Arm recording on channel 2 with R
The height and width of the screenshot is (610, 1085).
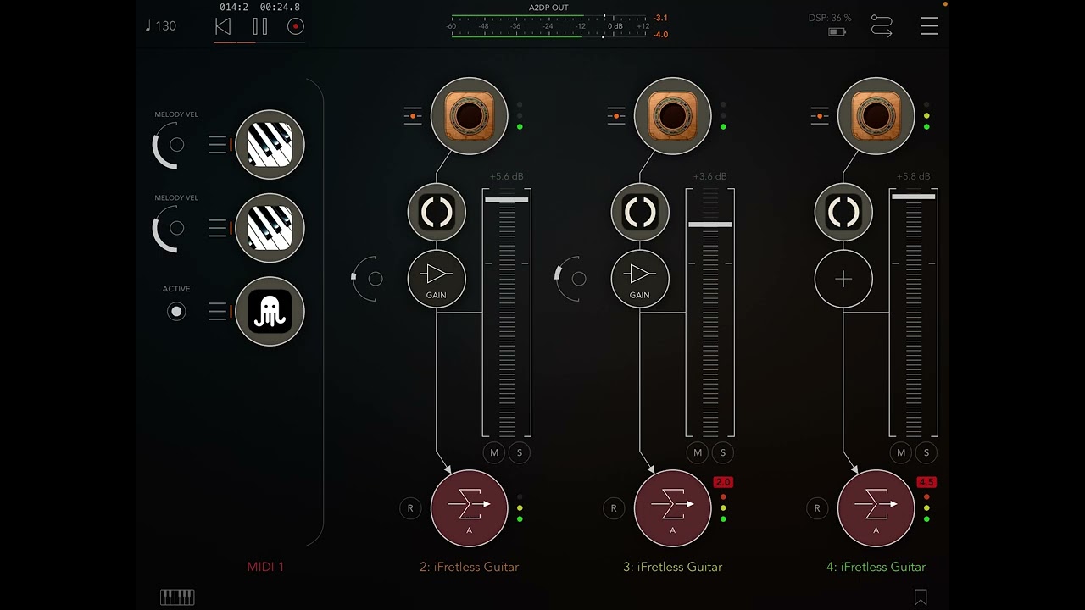click(x=410, y=508)
